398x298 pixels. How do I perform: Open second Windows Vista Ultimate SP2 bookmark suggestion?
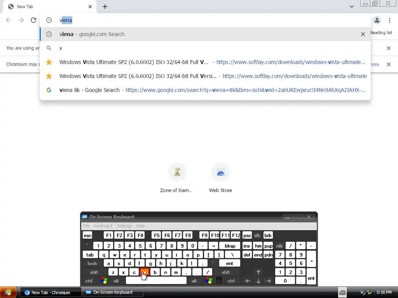205,76
